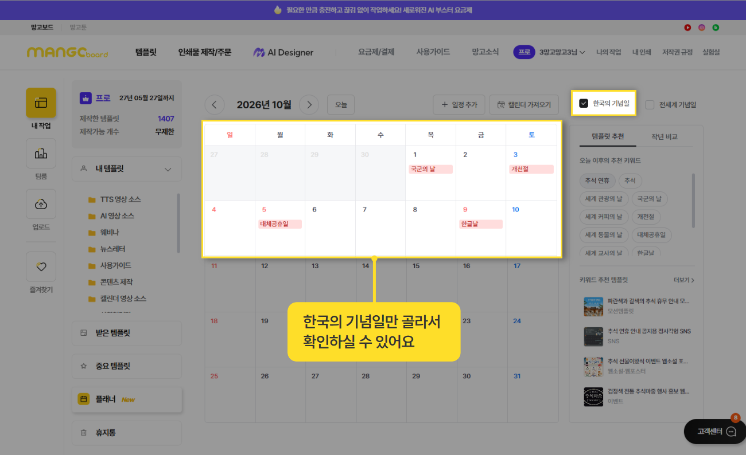Click the YouTube icon in top bar
The height and width of the screenshot is (455, 746).
coord(687,27)
